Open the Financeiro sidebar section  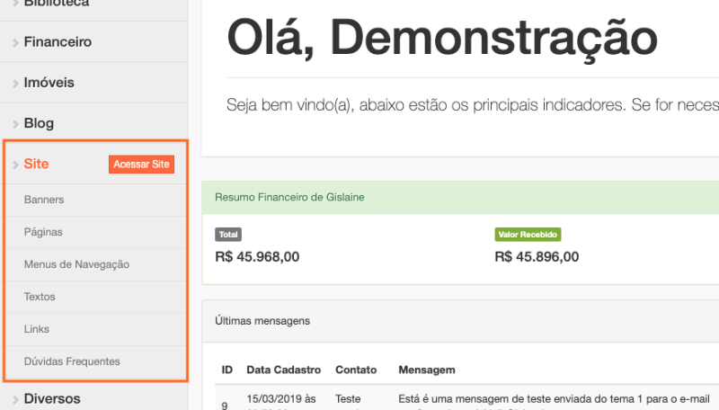[58, 42]
